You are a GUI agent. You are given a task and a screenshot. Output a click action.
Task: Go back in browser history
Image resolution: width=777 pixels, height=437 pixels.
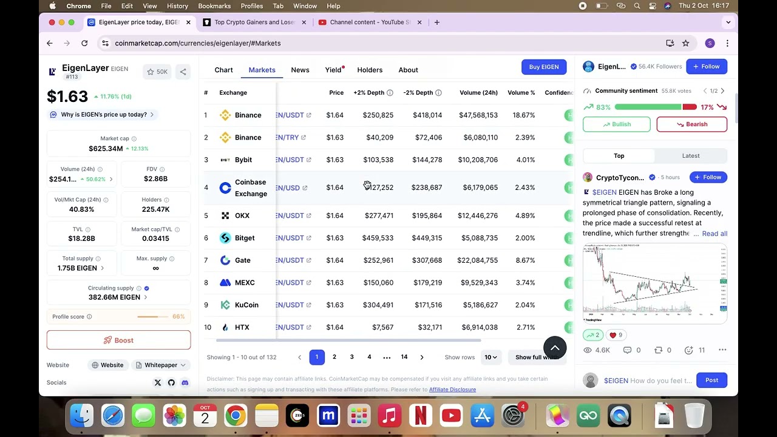coord(50,43)
